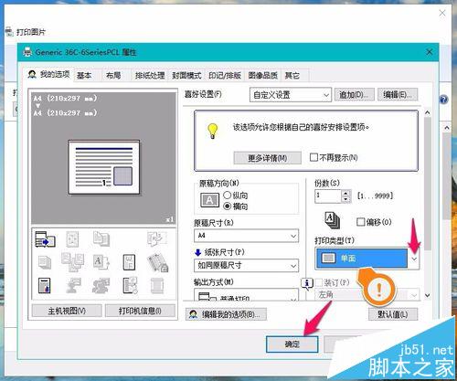Open the 左角 staple position dropdown
Image resolution: width=457 pixels, height=381 pixels.
(x=367, y=294)
